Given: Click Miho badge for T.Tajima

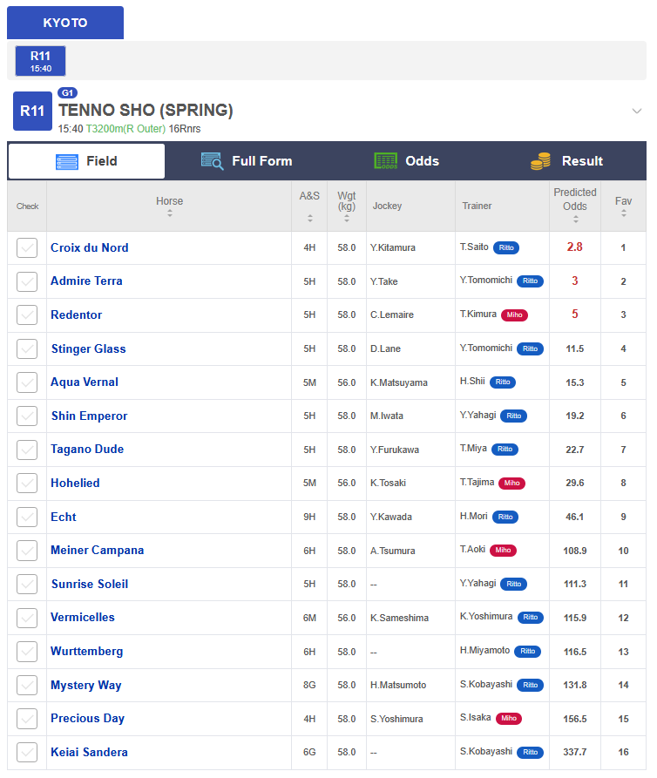Looking at the screenshot, I should [512, 483].
